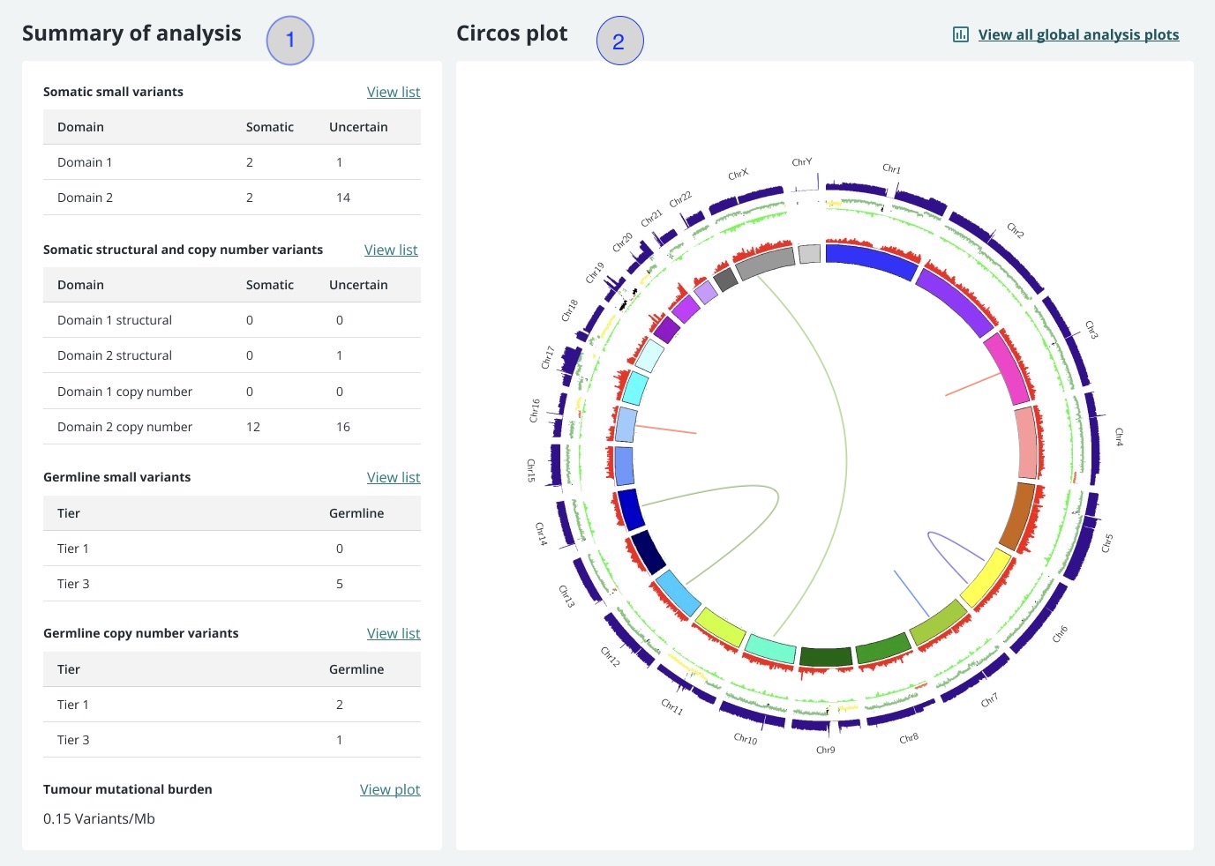Open View all global analysis plots link
Screen dimensions: 1215x866
1078,34
